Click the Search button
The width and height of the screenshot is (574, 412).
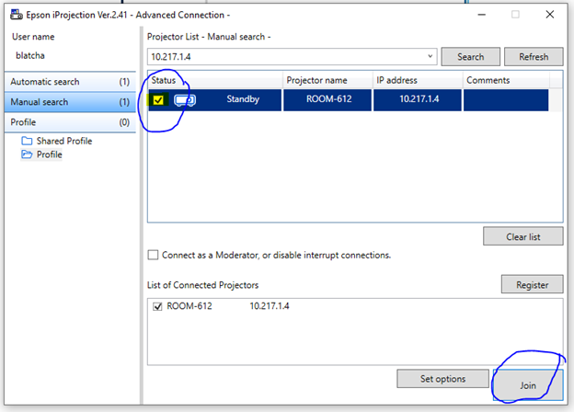470,57
